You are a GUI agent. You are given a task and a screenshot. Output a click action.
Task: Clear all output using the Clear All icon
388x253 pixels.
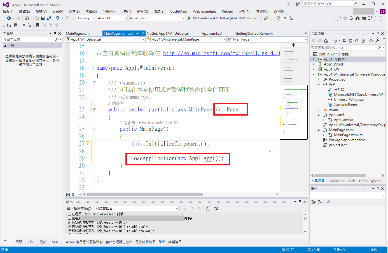click(x=208, y=209)
